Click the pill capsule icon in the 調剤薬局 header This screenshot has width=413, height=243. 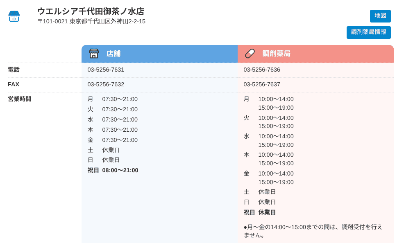(250, 54)
